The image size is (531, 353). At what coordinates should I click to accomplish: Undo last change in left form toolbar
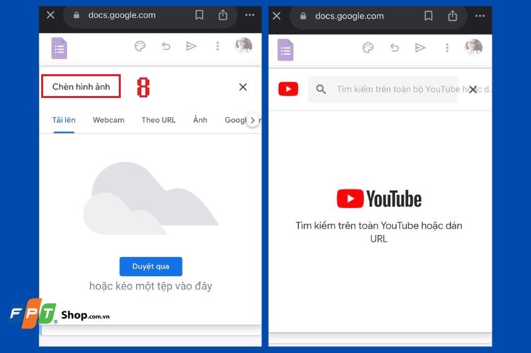coord(166,46)
